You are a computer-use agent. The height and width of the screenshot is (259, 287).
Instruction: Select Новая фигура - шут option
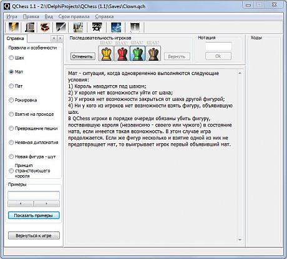coord(32,156)
